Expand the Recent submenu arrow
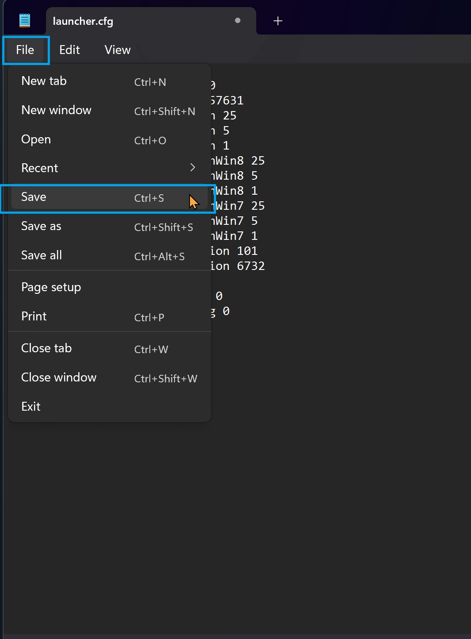Screen dimensions: 471x639 coord(192,167)
